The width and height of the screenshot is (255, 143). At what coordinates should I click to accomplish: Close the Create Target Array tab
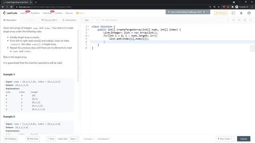click(31, 2)
